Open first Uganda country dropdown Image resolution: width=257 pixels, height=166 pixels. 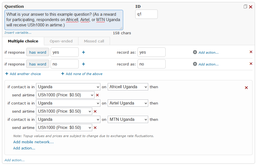[68, 87]
